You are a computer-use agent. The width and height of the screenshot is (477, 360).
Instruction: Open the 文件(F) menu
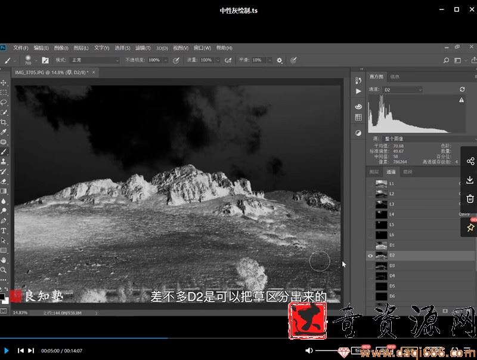tap(21, 48)
